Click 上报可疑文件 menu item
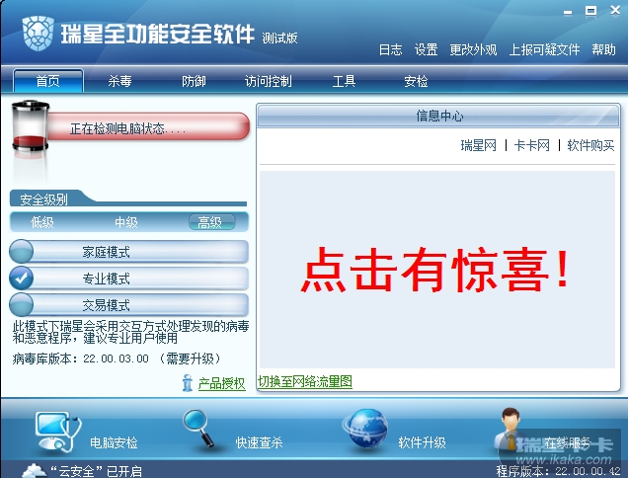 click(544, 49)
